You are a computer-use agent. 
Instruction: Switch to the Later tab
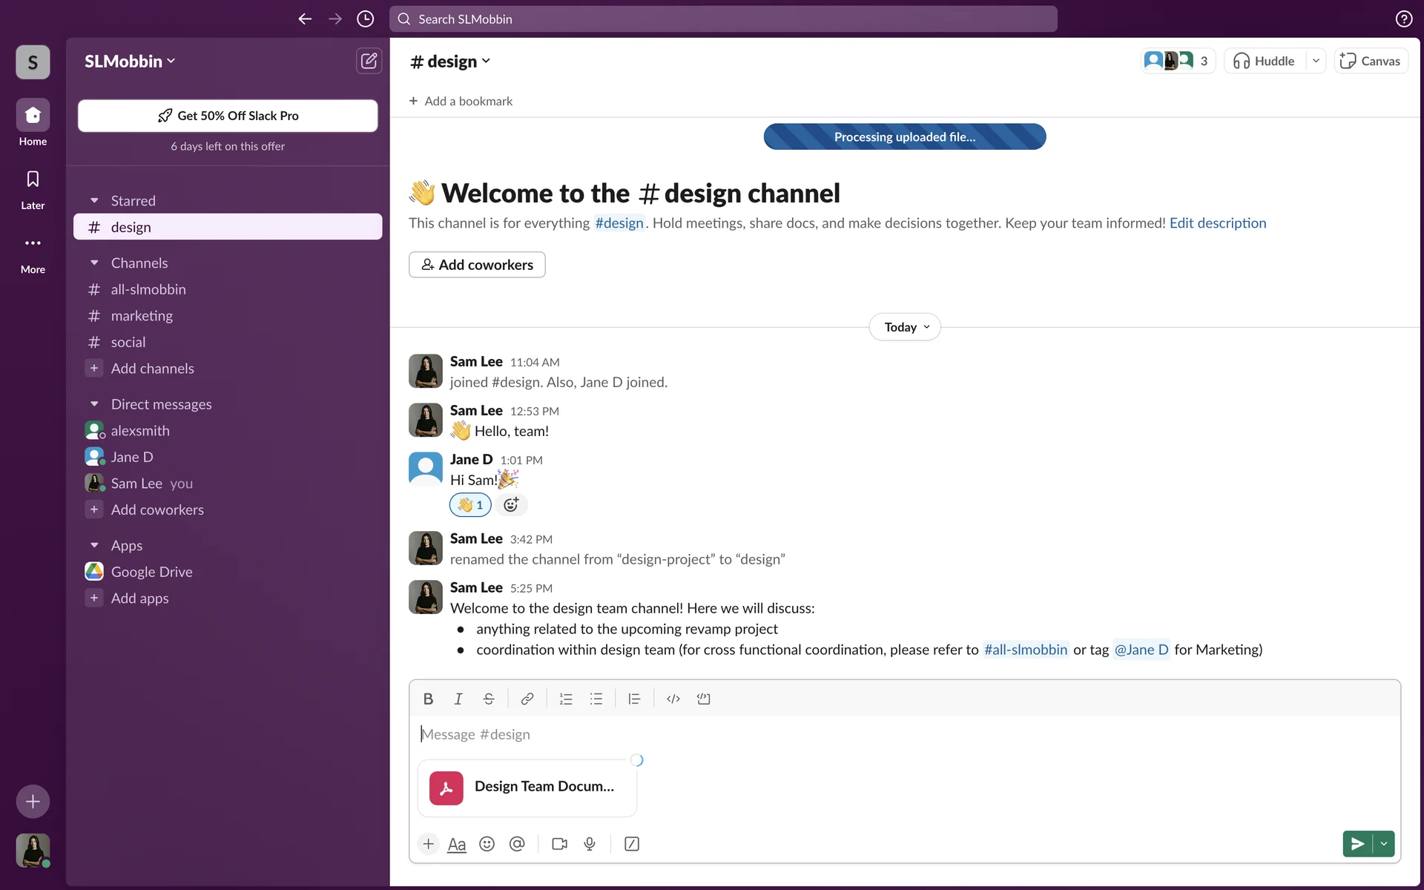(33, 188)
